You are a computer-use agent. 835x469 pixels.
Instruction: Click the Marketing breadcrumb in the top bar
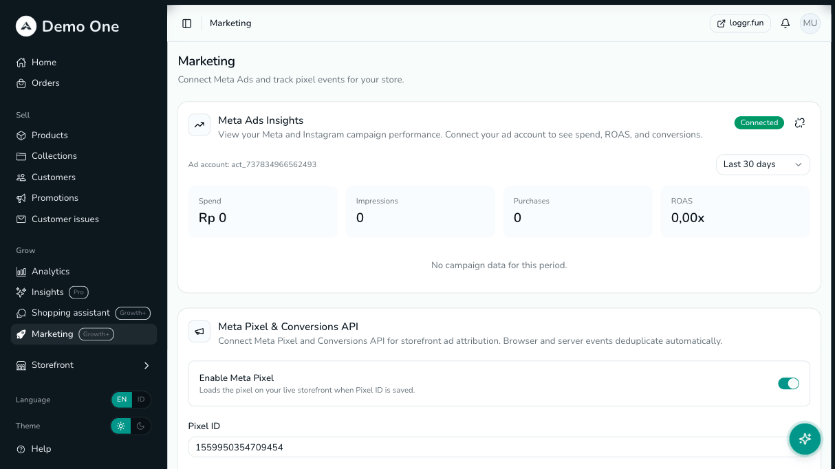[x=230, y=23]
